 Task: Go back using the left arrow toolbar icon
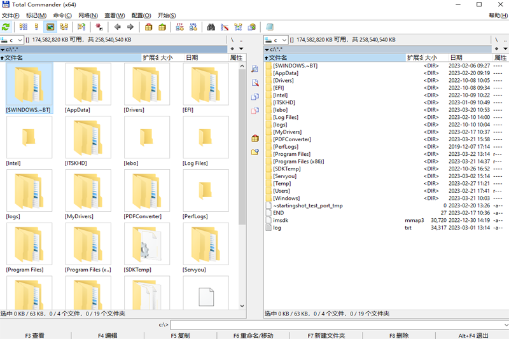tap(117, 27)
